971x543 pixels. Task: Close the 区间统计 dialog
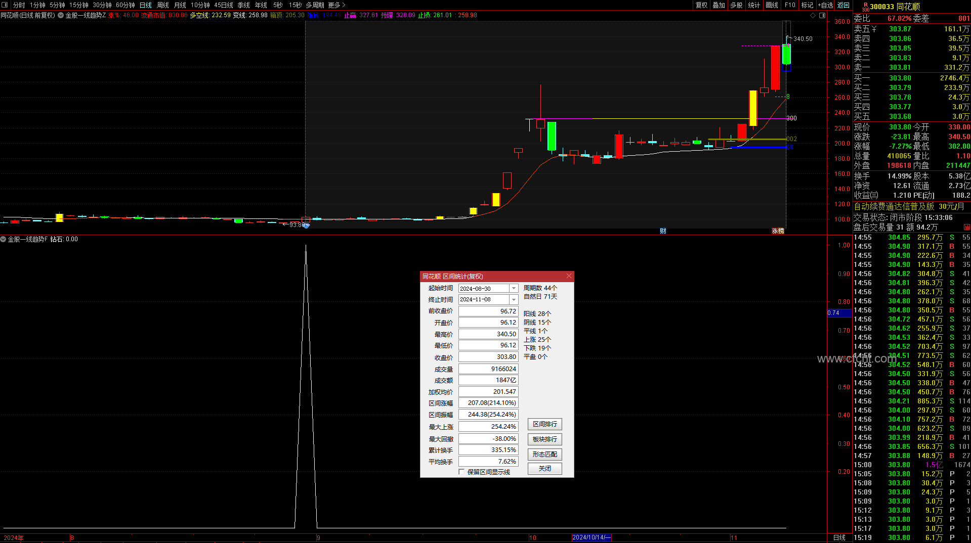(569, 276)
